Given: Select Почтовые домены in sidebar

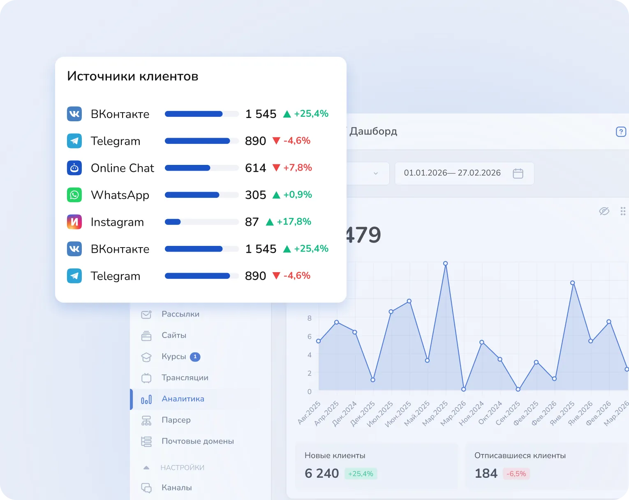Looking at the screenshot, I should click(197, 441).
